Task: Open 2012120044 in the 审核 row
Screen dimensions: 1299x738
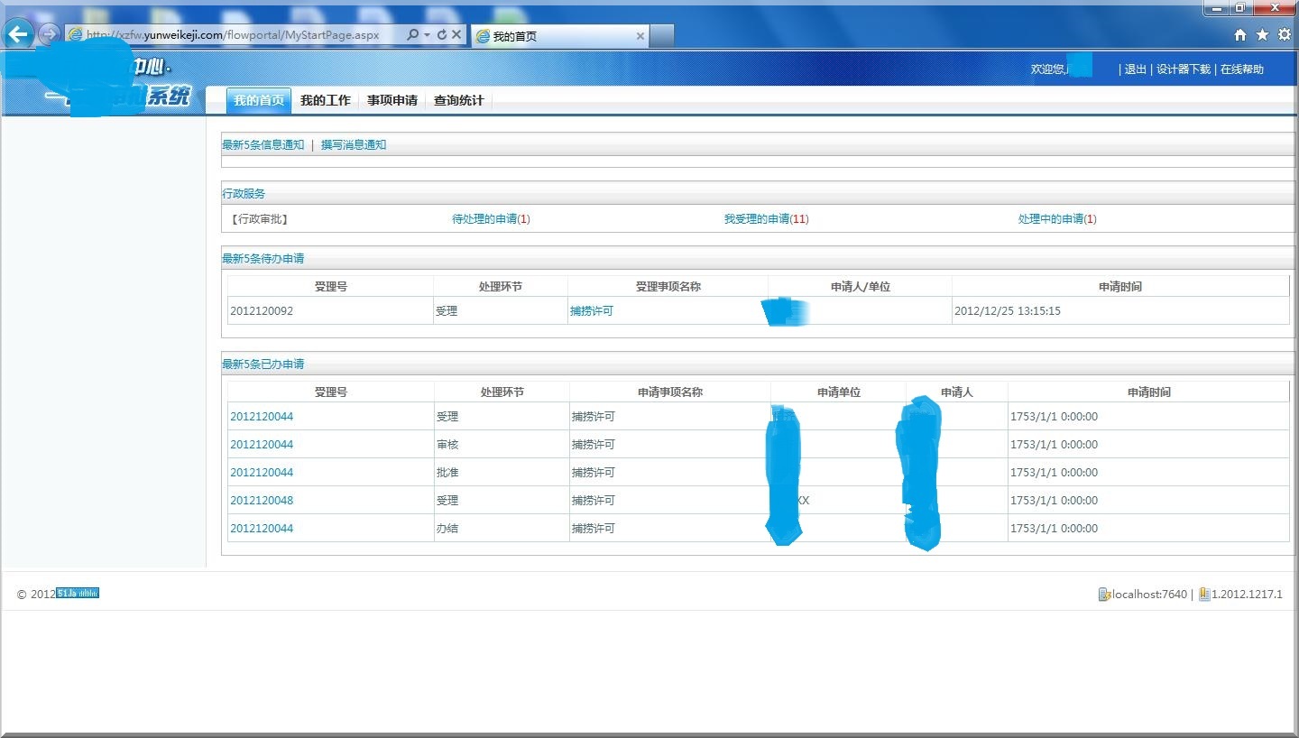Action: pyautogui.click(x=262, y=445)
